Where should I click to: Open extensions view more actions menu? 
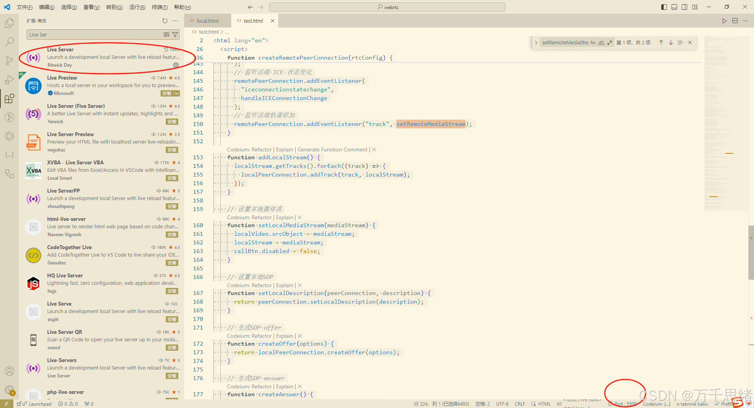(x=175, y=21)
